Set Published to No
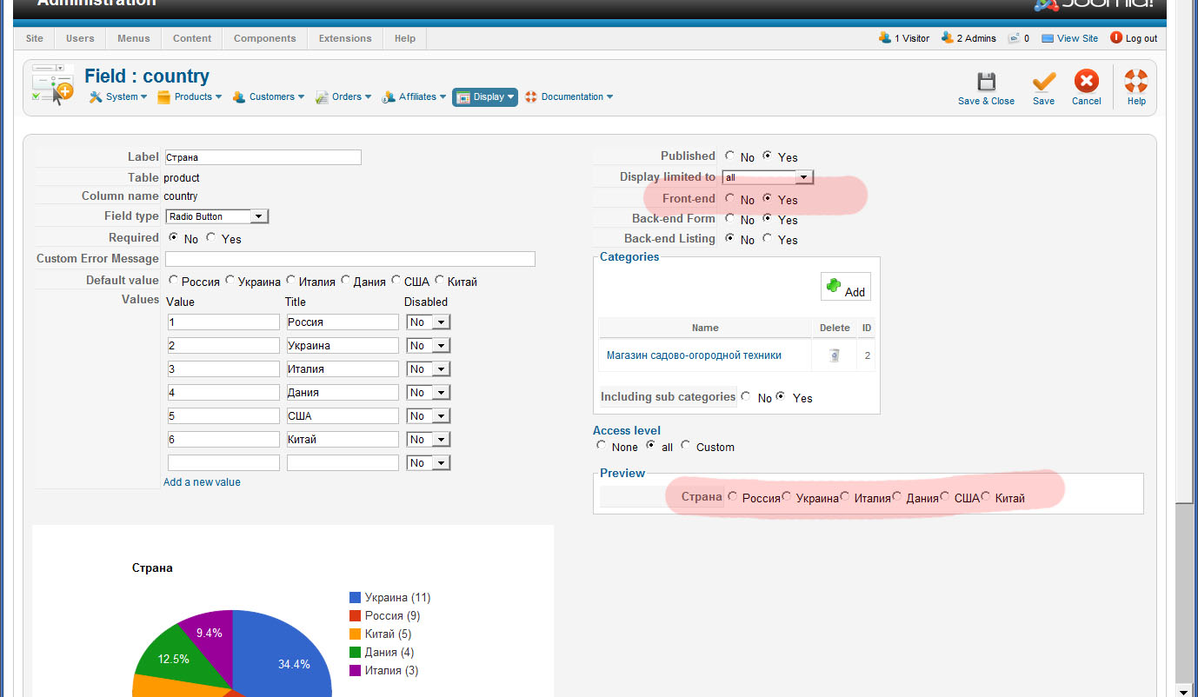Screen dimensions: 1198x697 [x=729, y=156]
